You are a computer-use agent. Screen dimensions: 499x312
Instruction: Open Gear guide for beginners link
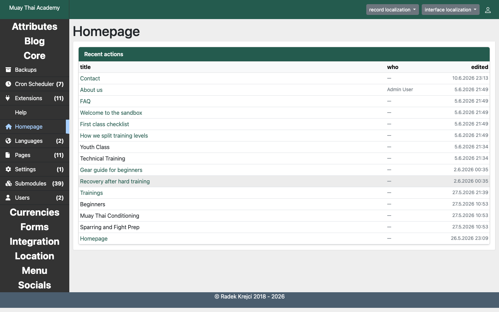(x=111, y=170)
